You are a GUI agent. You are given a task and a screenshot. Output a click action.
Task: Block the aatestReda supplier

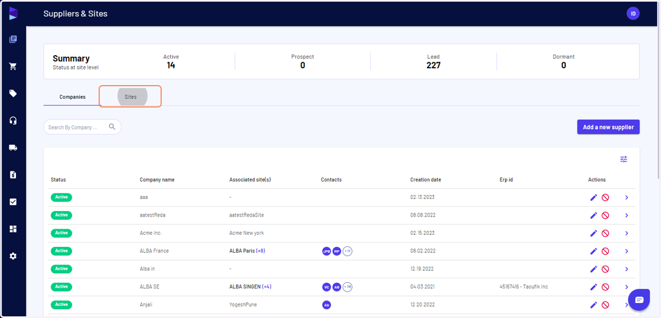point(605,215)
